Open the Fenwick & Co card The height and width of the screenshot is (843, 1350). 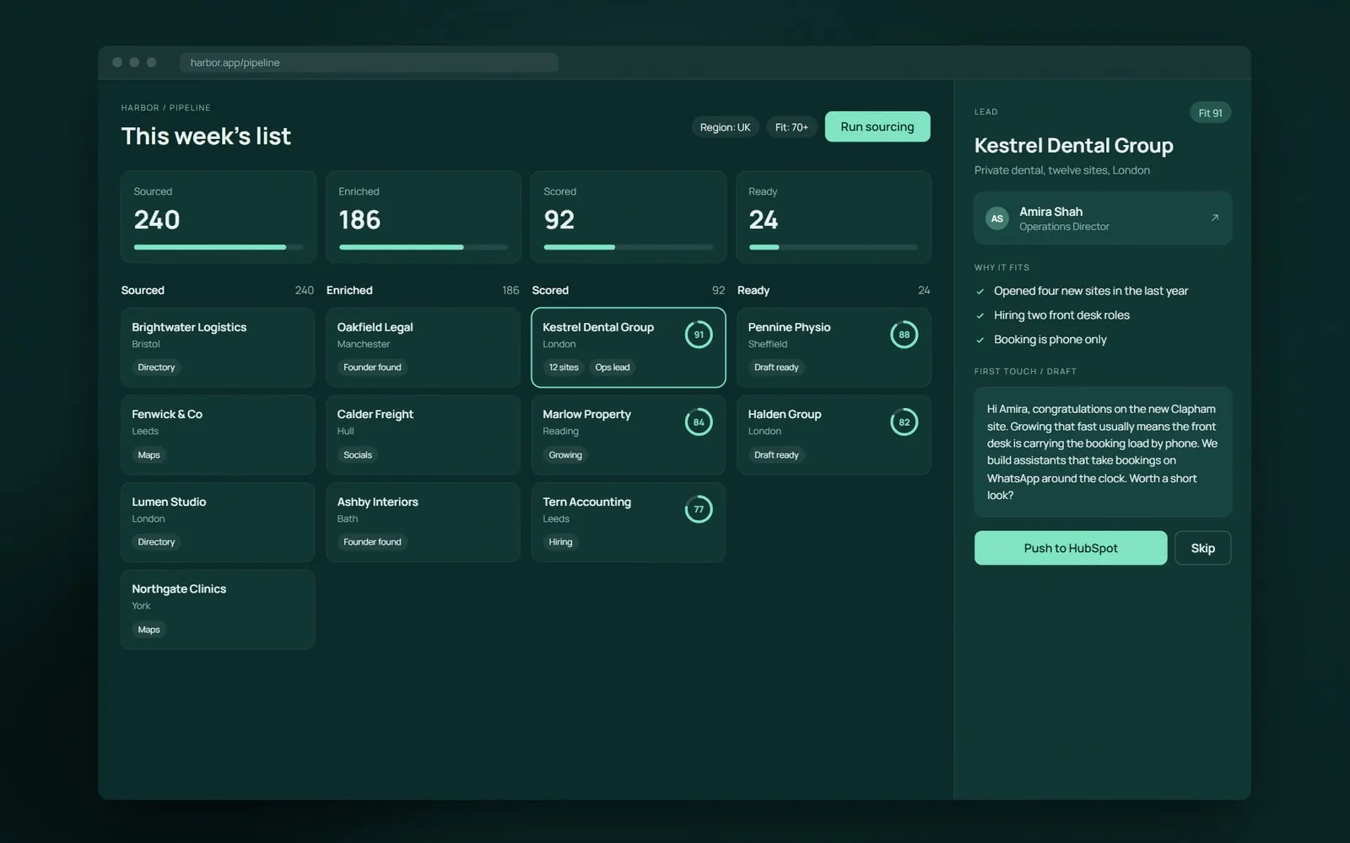pos(218,435)
